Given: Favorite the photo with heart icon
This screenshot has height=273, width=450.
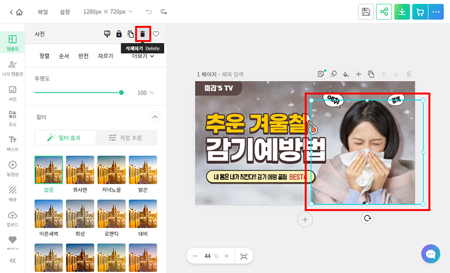Looking at the screenshot, I should (156, 34).
